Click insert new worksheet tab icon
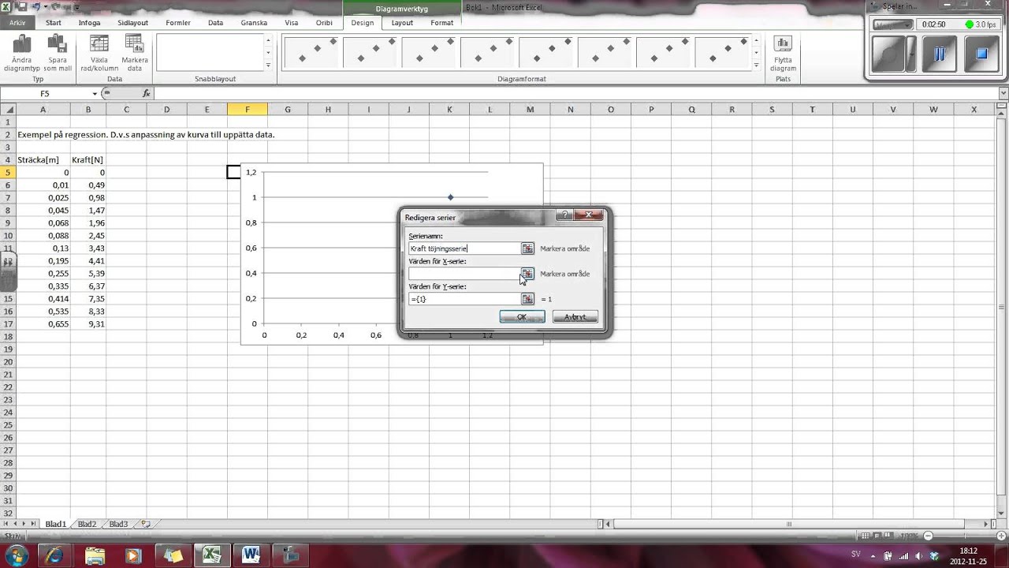Image resolution: width=1009 pixels, height=568 pixels. 146,524
